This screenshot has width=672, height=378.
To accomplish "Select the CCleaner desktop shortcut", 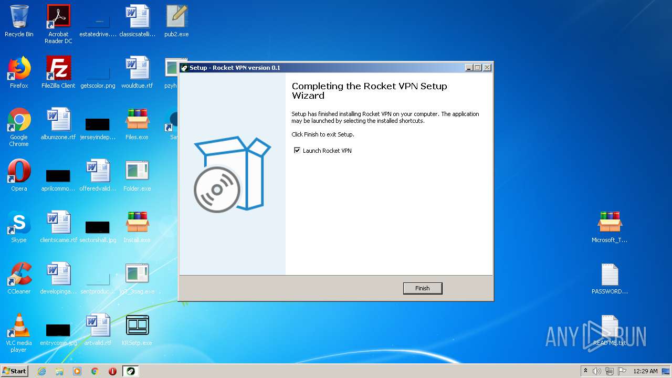I will (x=19, y=278).
